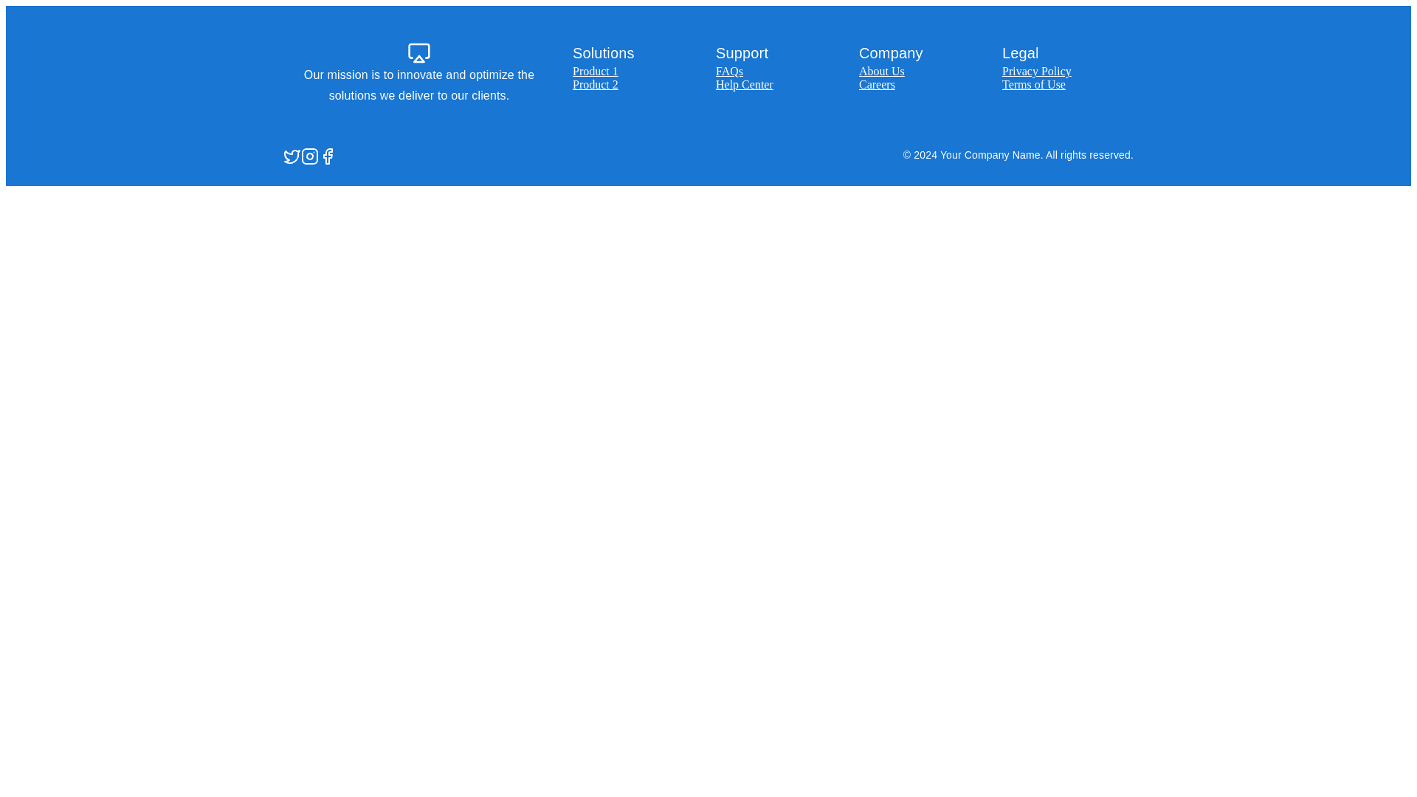Open the Privacy Policy link

1036,72
